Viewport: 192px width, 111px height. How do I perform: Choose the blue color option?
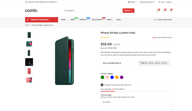pos(112,77)
